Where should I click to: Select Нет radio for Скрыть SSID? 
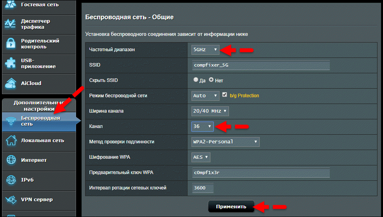(211, 80)
